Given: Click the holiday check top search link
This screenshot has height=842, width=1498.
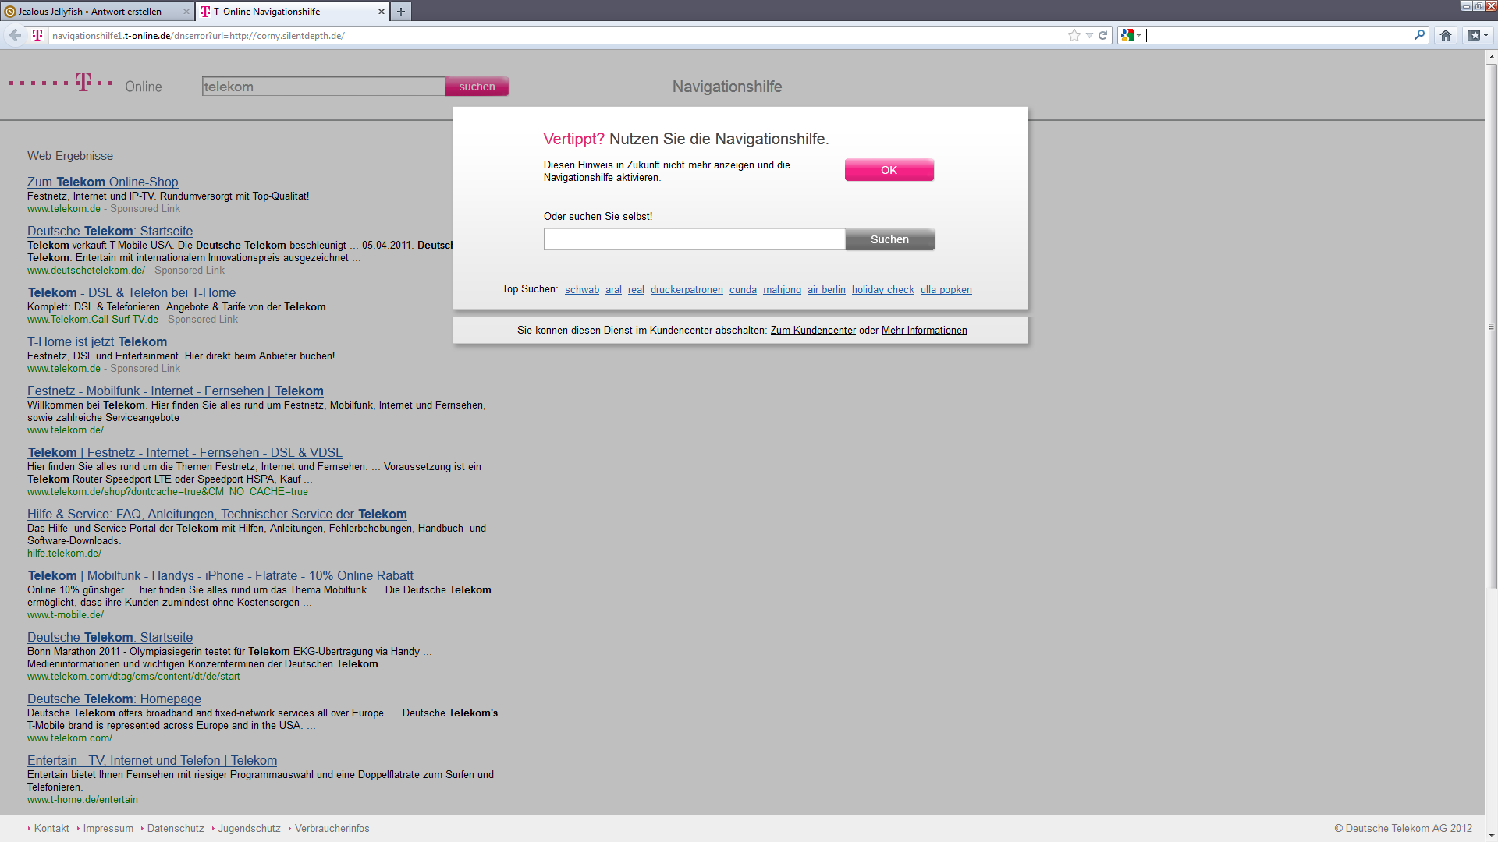Looking at the screenshot, I should click(x=882, y=290).
